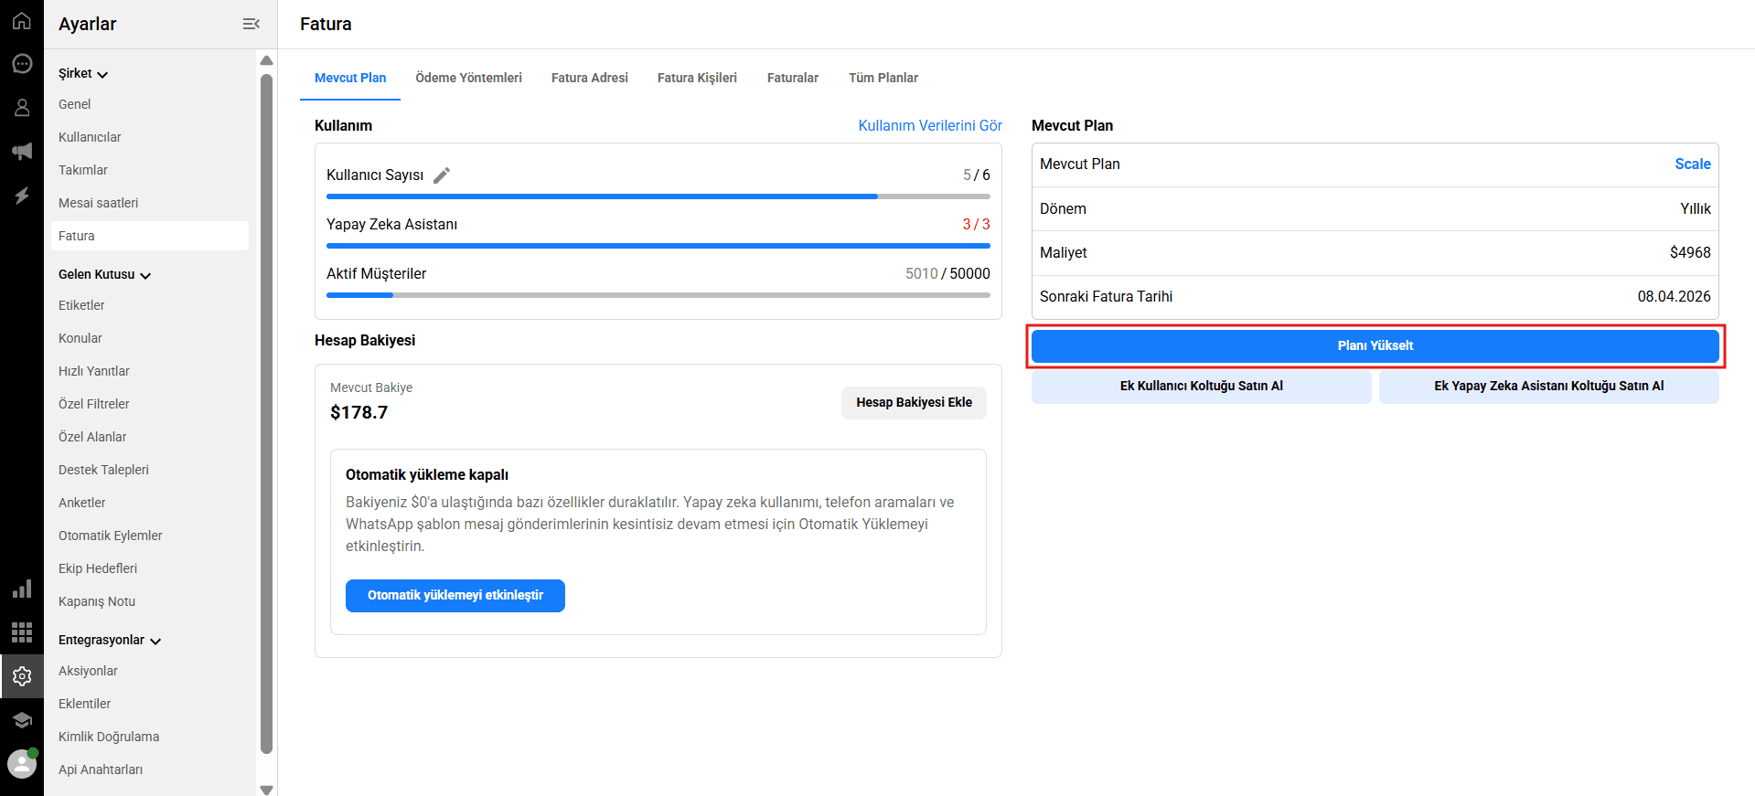The height and width of the screenshot is (796, 1755).
Task: Open Ekip Hedefleri settings
Action: point(150,568)
